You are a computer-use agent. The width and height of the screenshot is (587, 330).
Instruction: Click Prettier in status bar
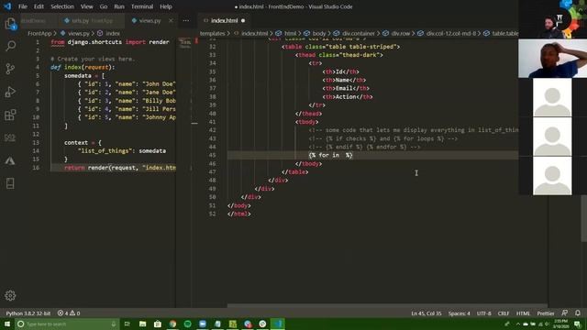[546, 313]
